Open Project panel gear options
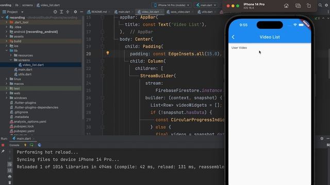This screenshot has width=330, height=185. 75,12
